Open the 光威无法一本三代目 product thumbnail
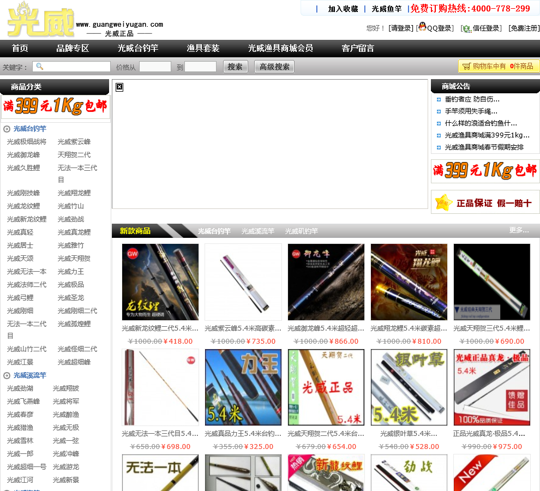The width and height of the screenshot is (540, 491). tap(160, 387)
